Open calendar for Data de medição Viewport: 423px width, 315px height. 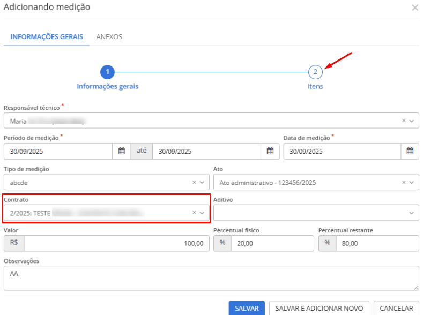(x=410, y=152)
